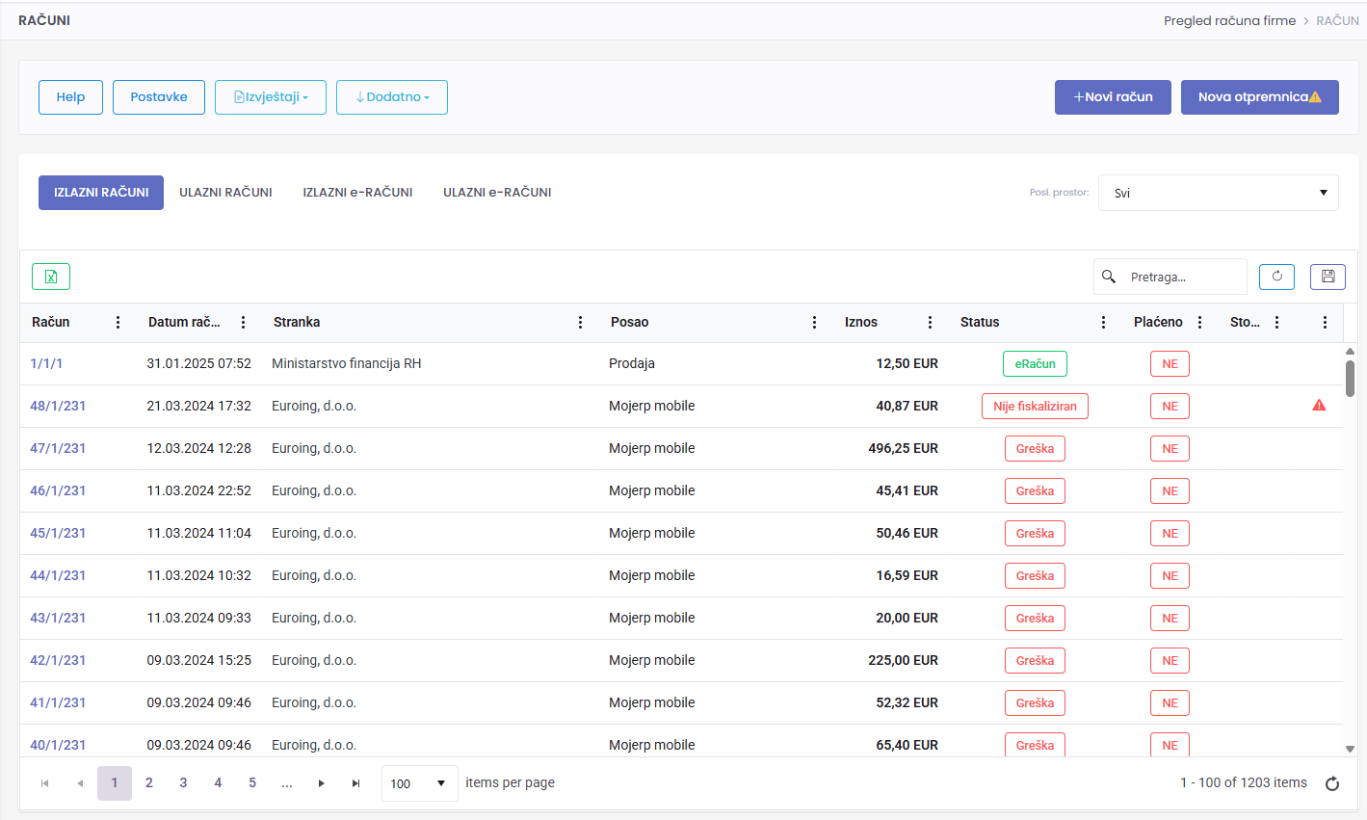Image resolution: width=1367 pixels, height=820 pixels.
Task: Click the table's vertical scrollbar thumb
Action: [1350, 378]
